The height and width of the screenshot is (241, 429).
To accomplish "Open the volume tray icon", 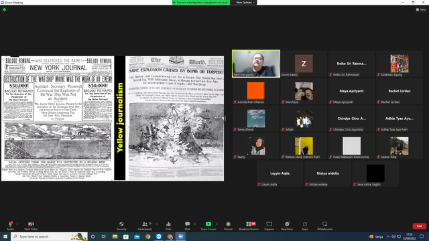I will (393, 236).
